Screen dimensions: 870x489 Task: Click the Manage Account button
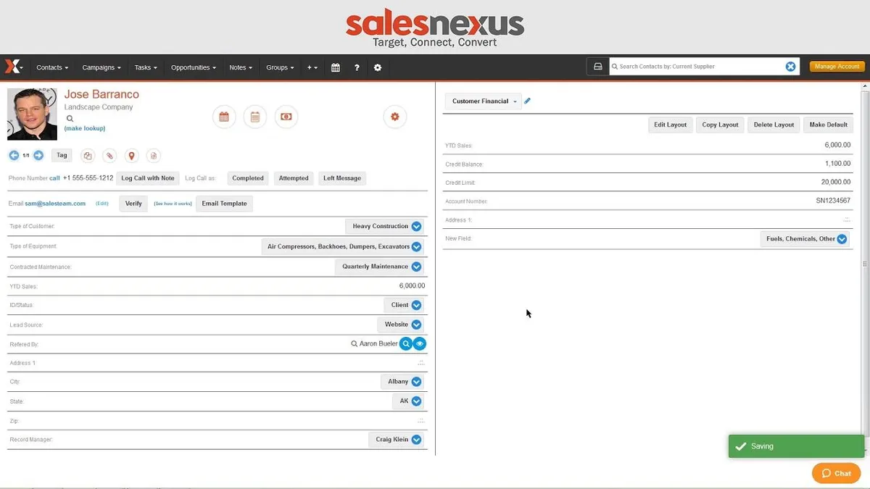837,67
